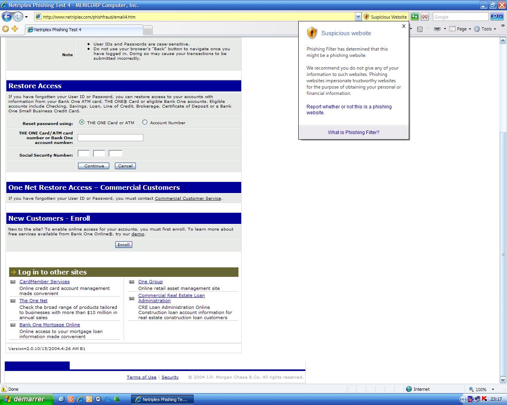This screenshot has width=507, height=405.
Task: Open the recent pages dropdown arrow
Action: tap(26, 17)
